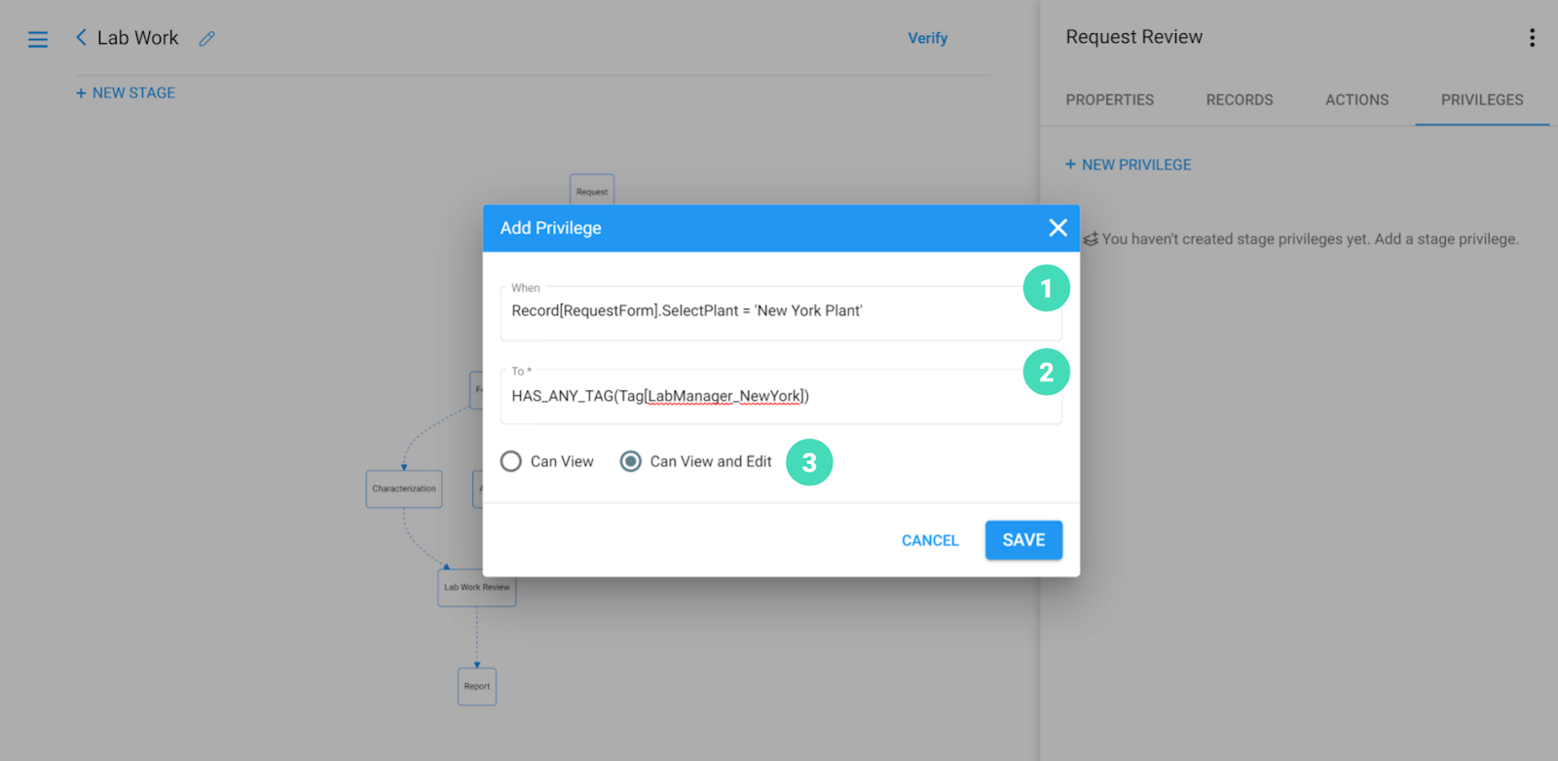
Task: Select the Request stage node
Action: (592, 190)
